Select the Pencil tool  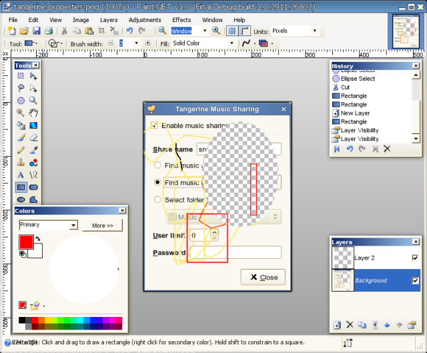[x=21, y=150]
